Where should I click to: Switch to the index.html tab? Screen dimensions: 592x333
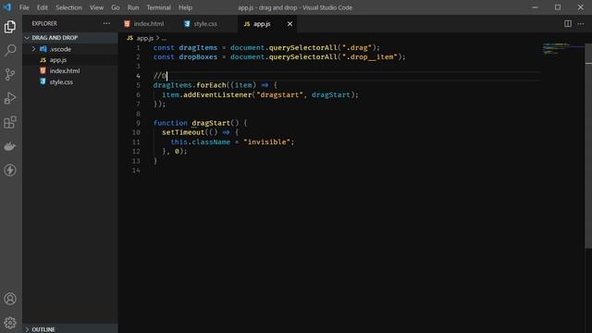(148, 24)
